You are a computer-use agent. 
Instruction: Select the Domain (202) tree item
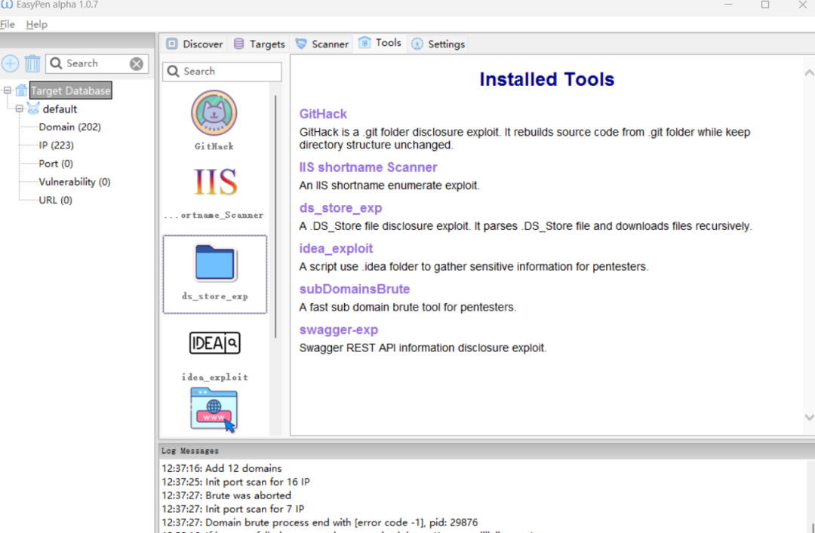point(69,127)
